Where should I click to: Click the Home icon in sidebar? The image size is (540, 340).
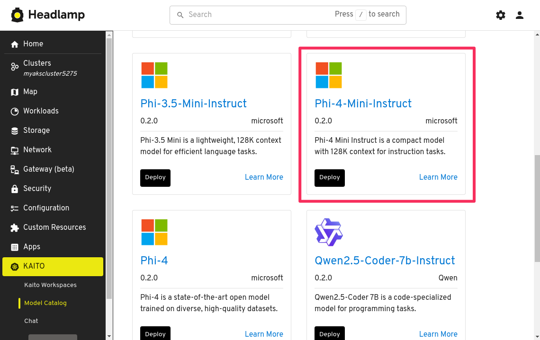pyautogui.click(x=15, y=44)
